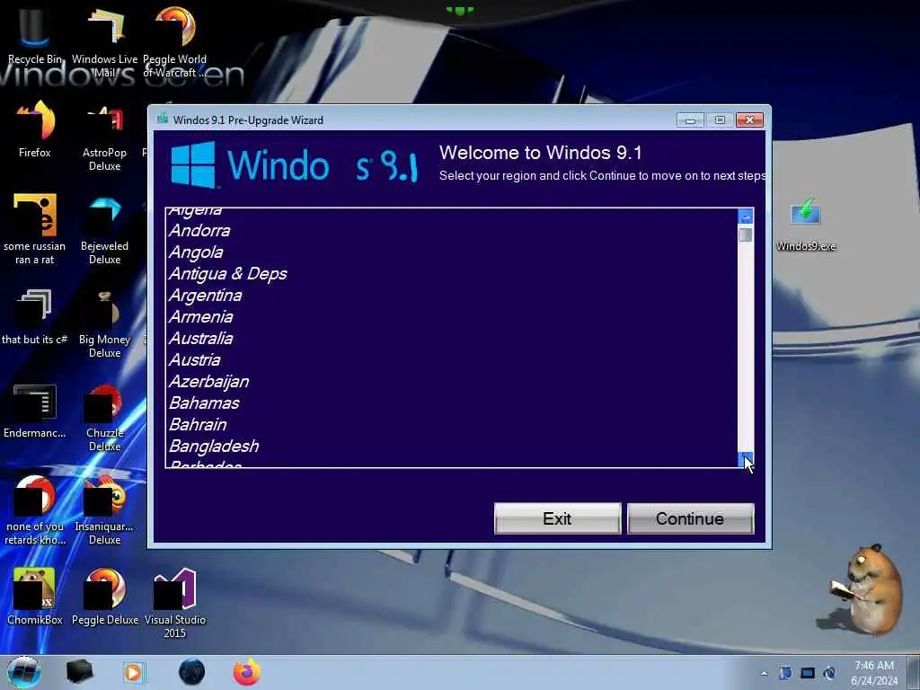Launch Peggle World of Warcraft icon

point(175,41)
